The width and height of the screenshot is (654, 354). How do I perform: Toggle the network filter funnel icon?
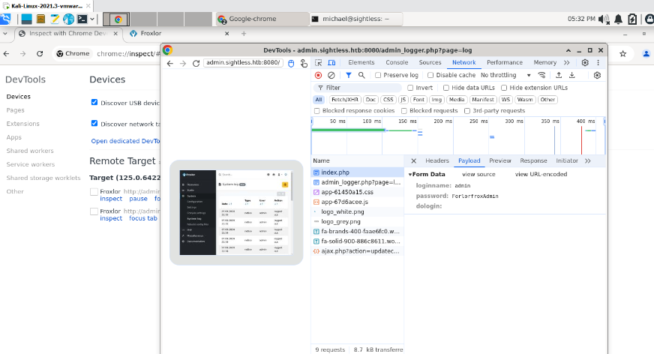(348, 75)
